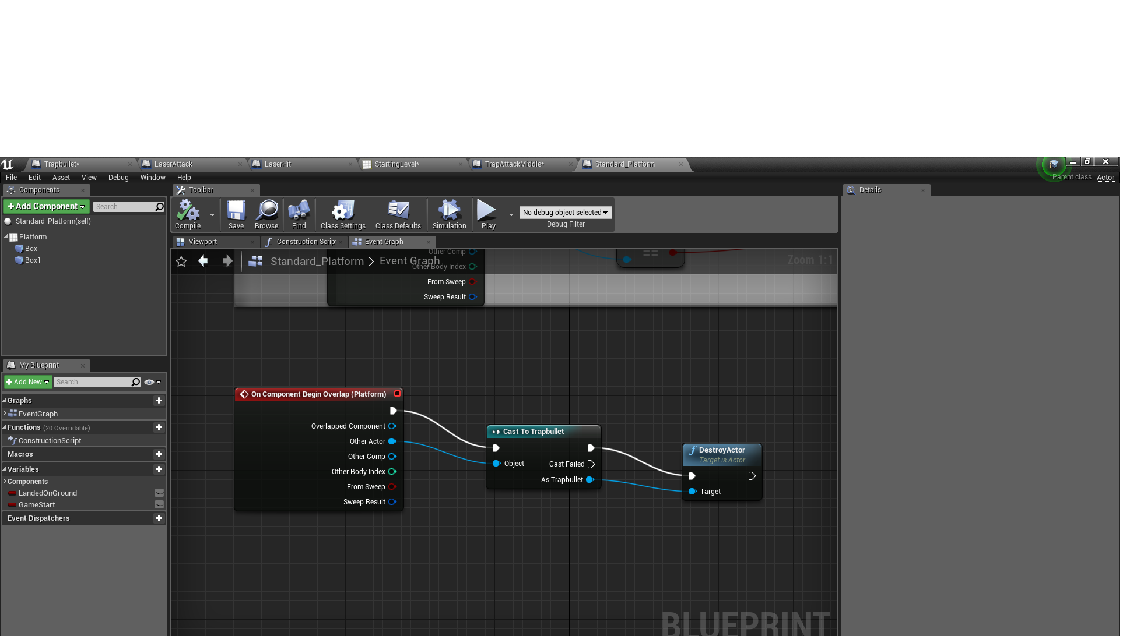Screen dimensions: 1123x636
Task: Click the Save blueprint icon
Action: (x=236, y=214)
